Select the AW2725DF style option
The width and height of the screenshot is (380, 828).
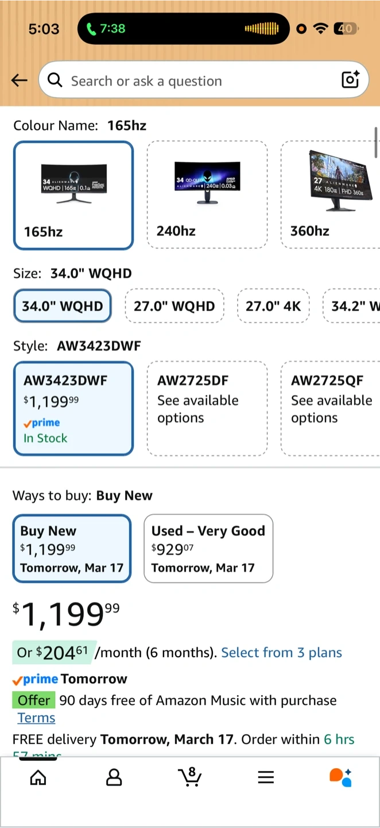pos(207,408)
